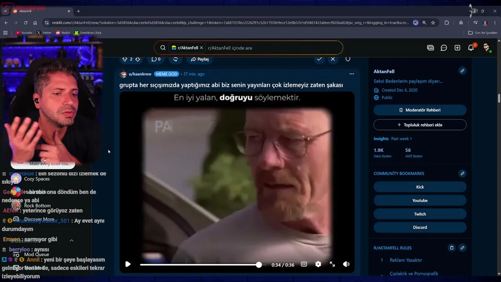Bookmark this page with the star icon
The image size is (501, 282).
pyautogui.click(x=433, y=23)
